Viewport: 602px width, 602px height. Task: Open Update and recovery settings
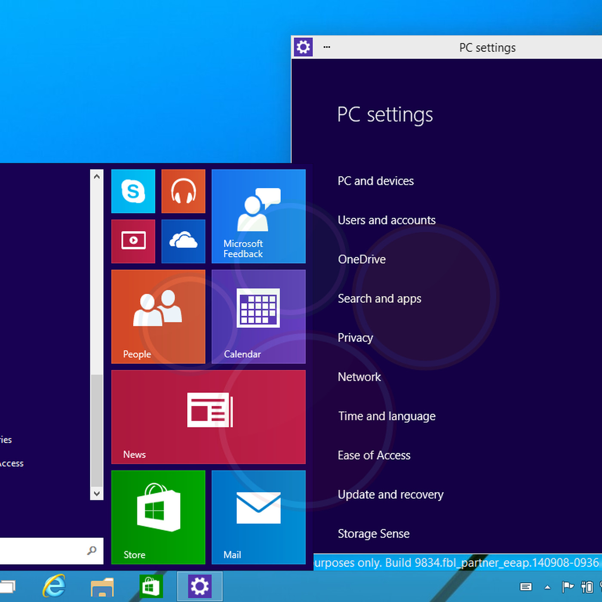(390, 495)
